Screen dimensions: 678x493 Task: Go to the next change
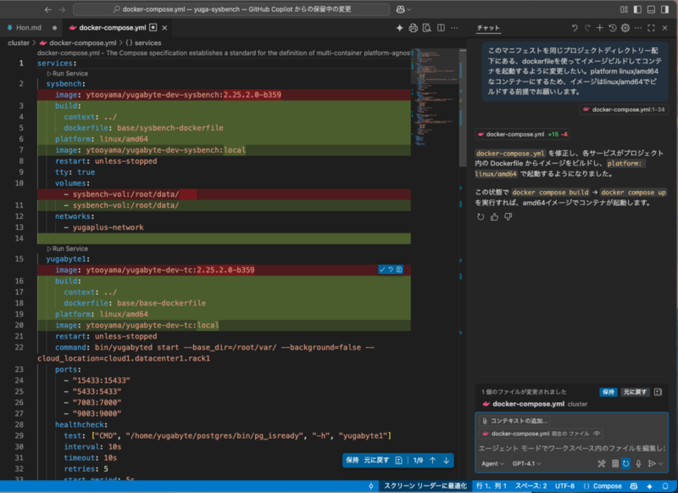pyautogui.click(x=447, y=460)
